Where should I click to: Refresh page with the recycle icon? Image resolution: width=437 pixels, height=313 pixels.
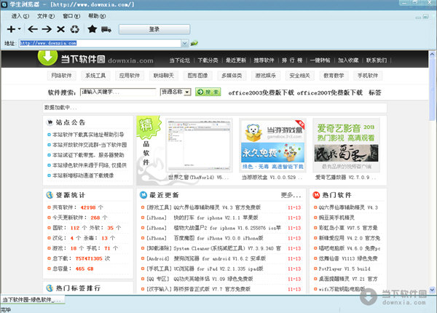(x=74, y=29)
